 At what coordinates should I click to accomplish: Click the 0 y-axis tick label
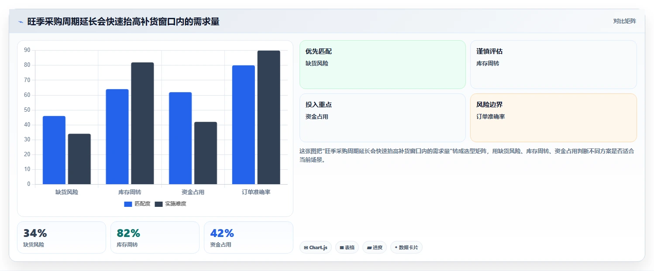pyautogui.click(x=29, y=184)
